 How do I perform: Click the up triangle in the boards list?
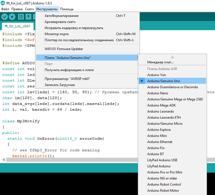(173, 57)
